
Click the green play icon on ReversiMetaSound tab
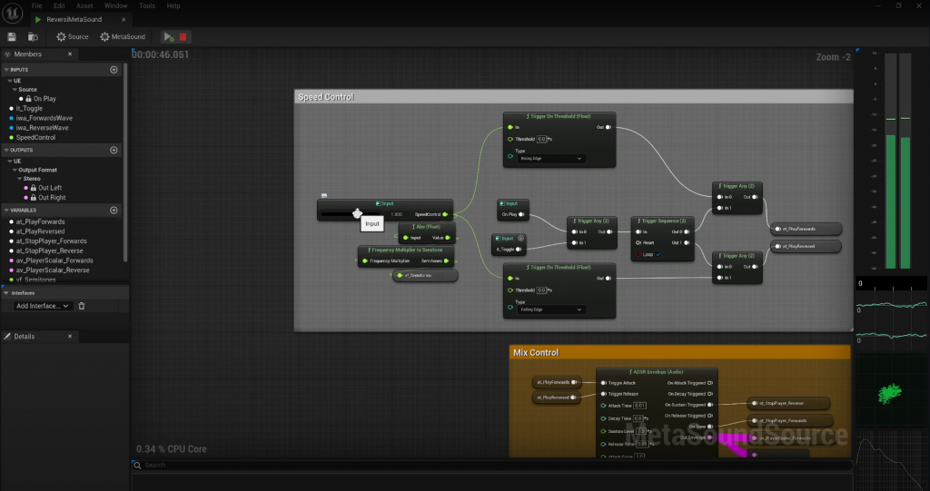tap(38, 20)
